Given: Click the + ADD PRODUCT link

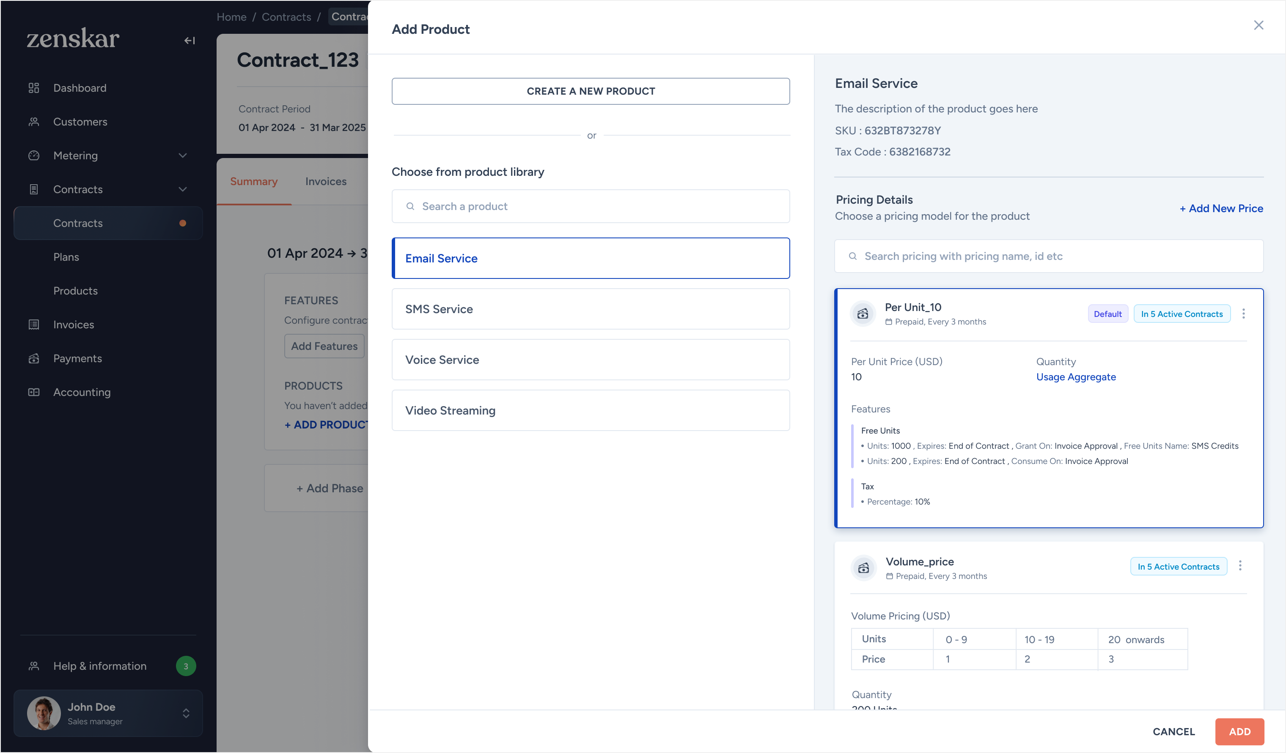Looking at the screenshot, I should click(326, 424).
